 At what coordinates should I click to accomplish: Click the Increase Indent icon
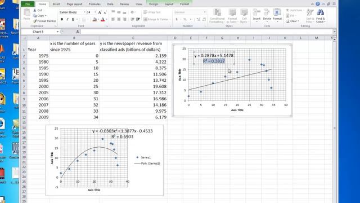138,19
